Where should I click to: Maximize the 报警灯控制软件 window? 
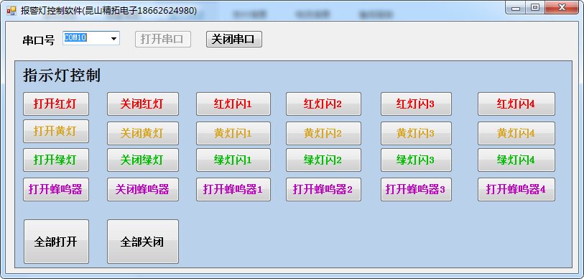pos(535,8)
